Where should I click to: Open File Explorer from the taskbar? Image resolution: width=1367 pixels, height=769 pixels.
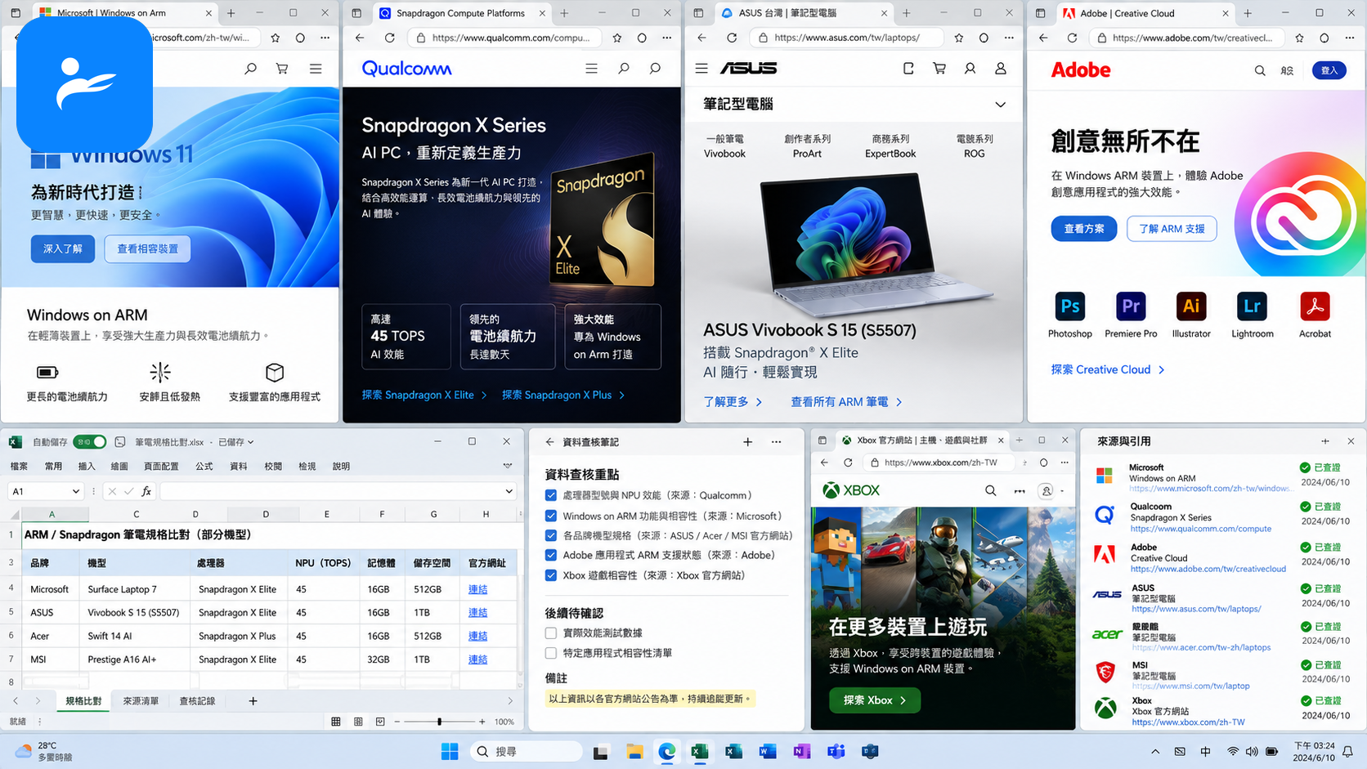[634, 752]
